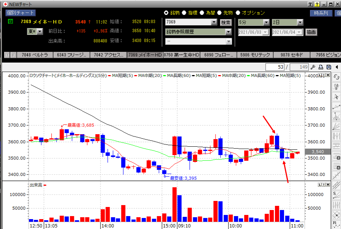This screenshot has height=229, width=341.
Task: Collapse side toolbar with black triangle arrow
Action: (x=337, y=67)
